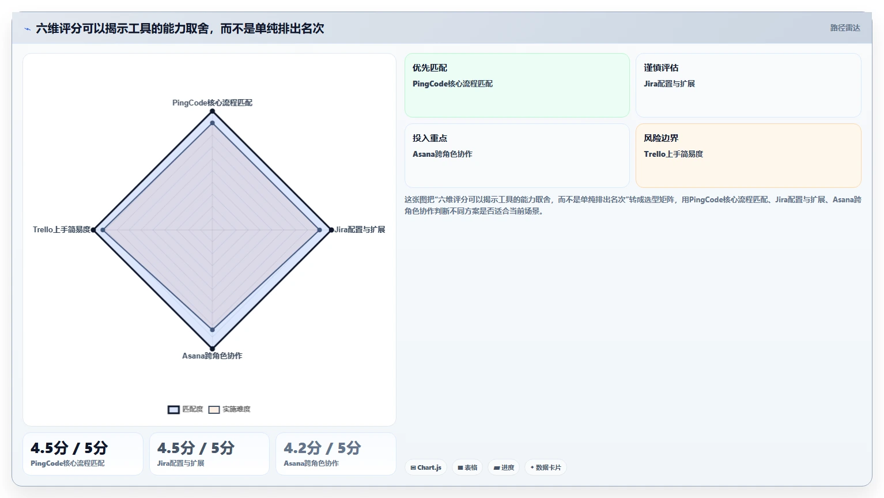The image size is (884, 498).
Task: Click the Asana跨角色协作 text in 投入重点 card
Action: tap(442, 154)
